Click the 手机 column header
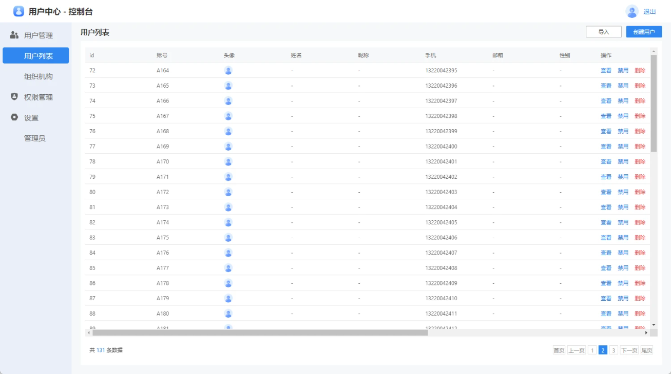 click(x=431, y=55)
